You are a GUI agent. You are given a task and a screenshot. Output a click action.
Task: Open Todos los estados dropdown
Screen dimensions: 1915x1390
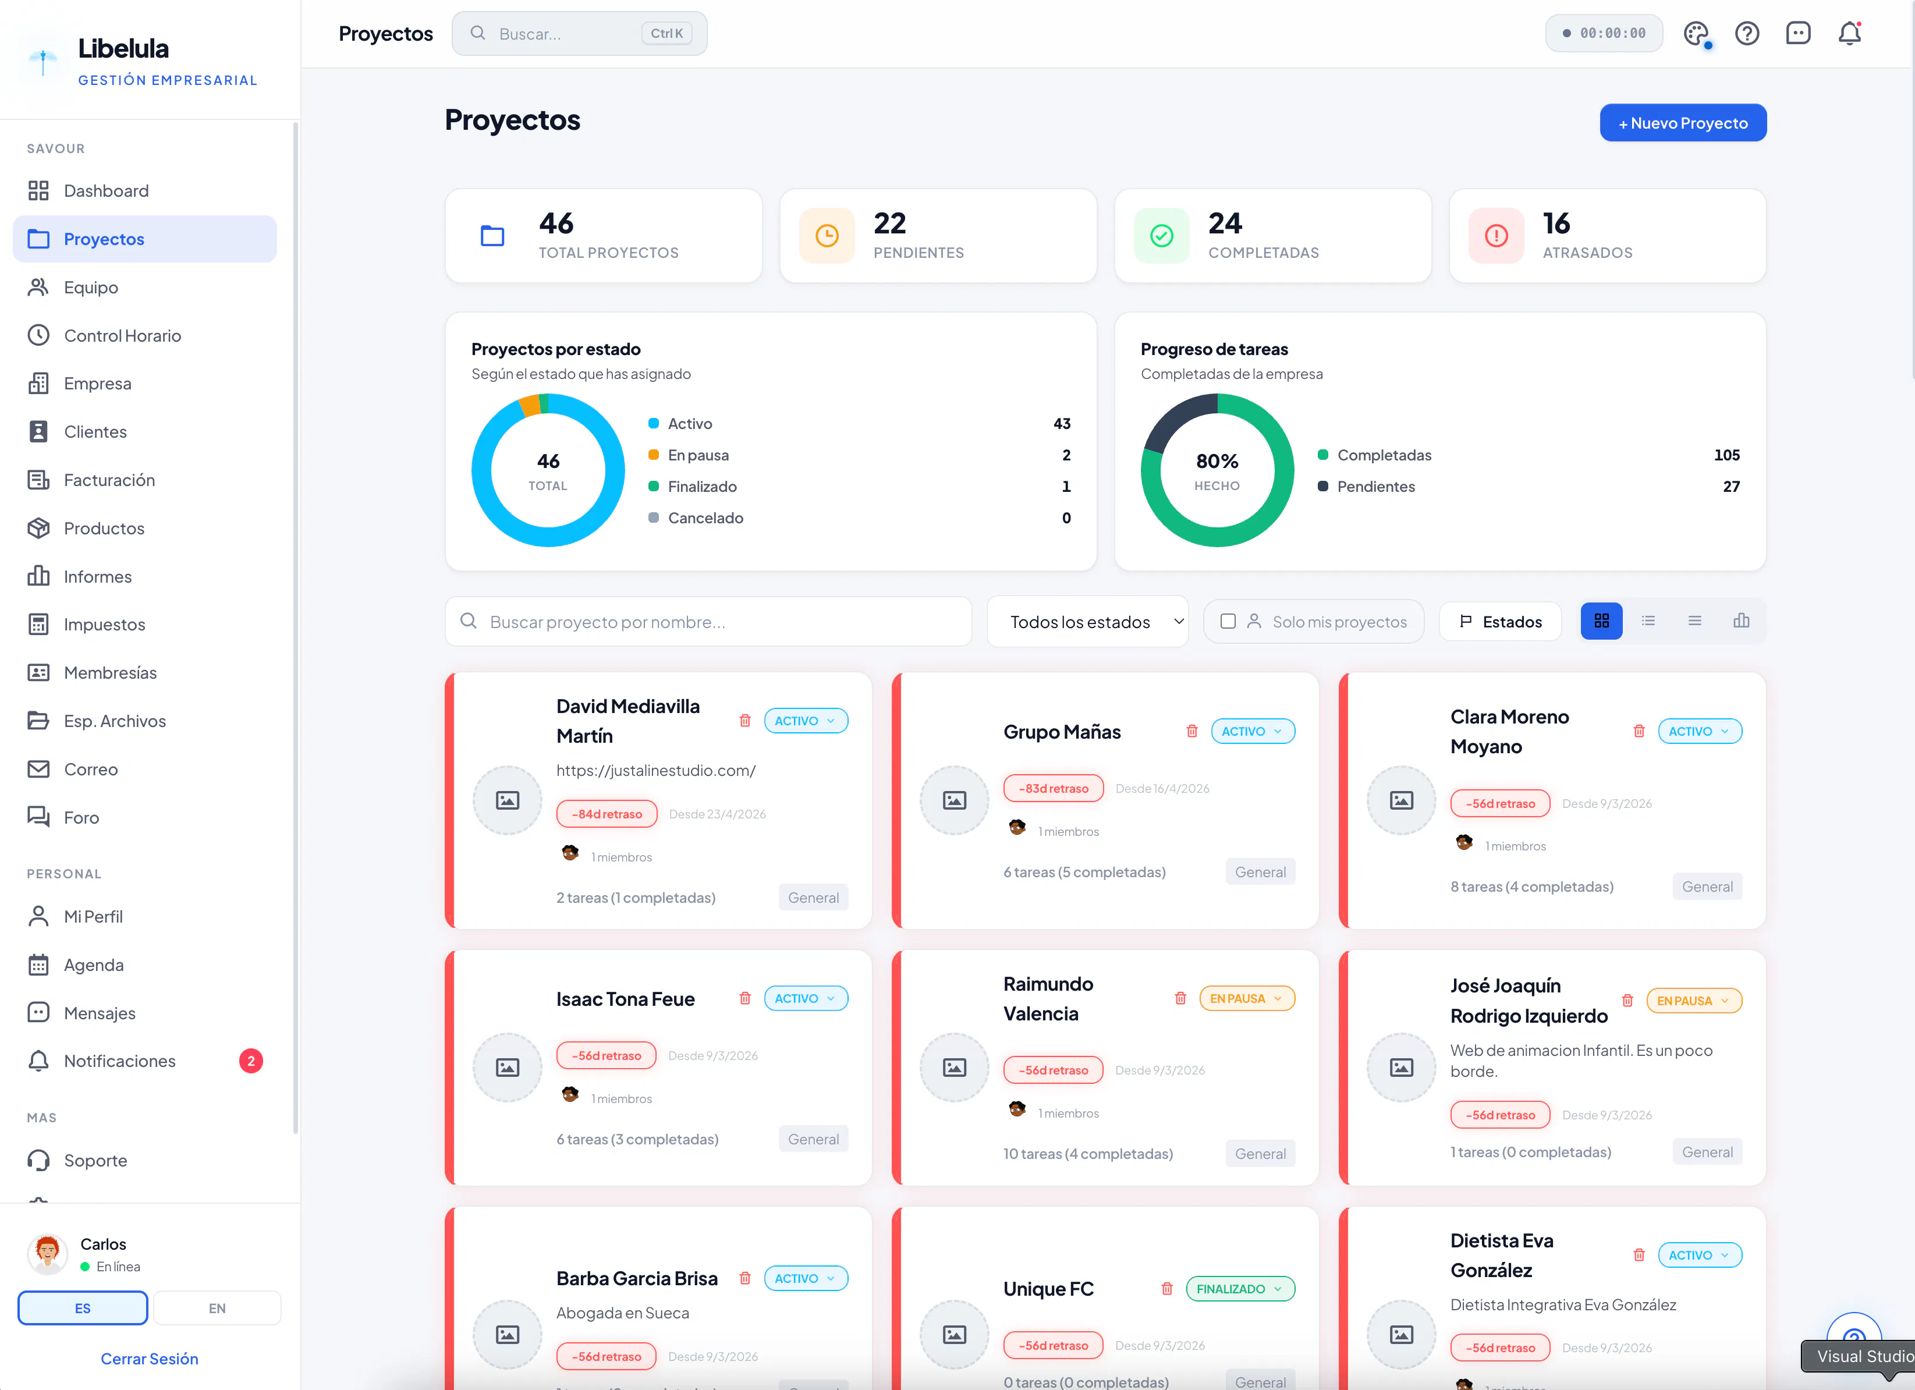pyautogui.click(x=1087, y=622)
